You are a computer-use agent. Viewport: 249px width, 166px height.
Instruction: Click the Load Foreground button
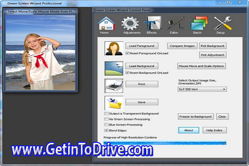click(142, 46)
